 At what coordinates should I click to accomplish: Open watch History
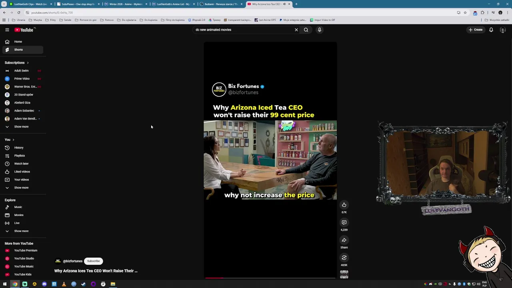[22, 148]
